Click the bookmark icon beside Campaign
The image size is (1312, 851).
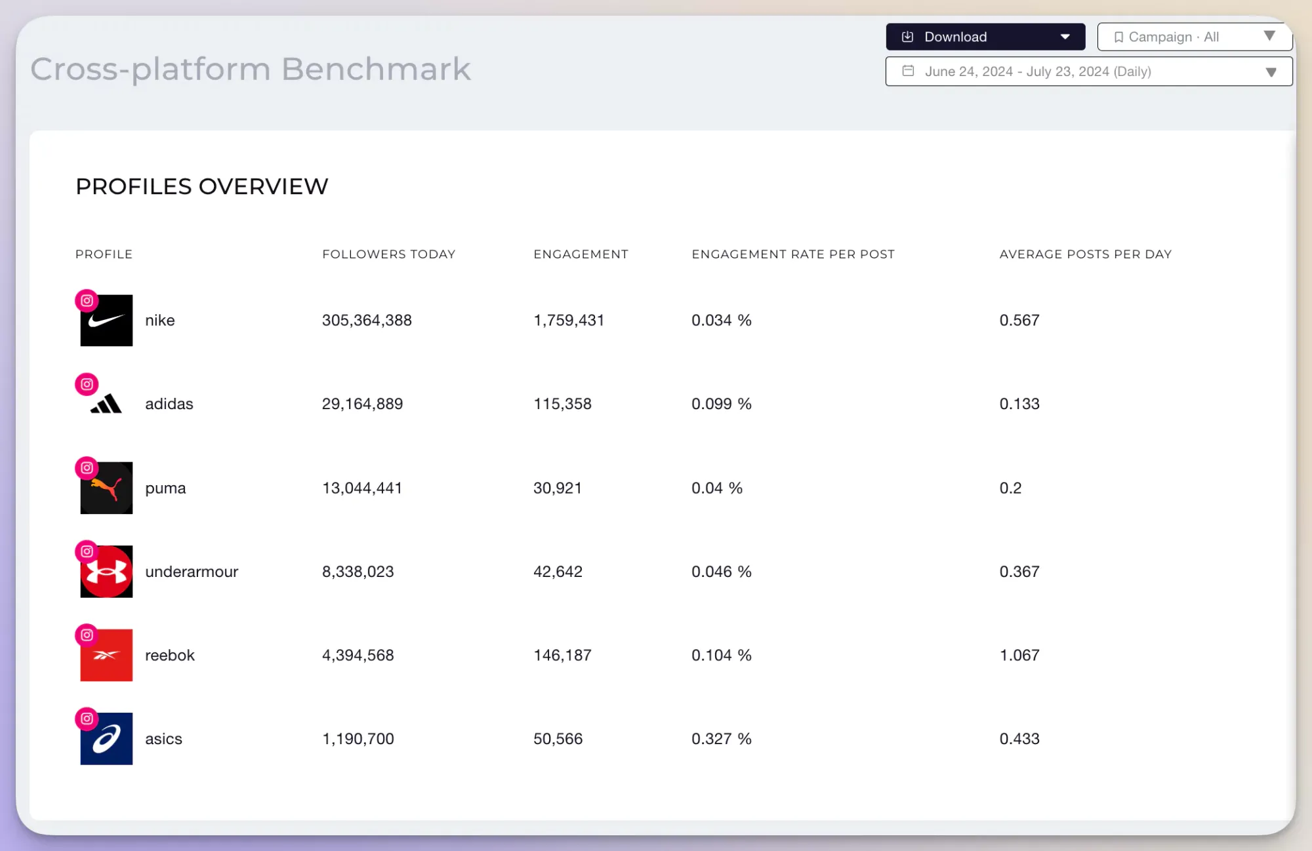pyautogui.click(x=1118, y=37)
